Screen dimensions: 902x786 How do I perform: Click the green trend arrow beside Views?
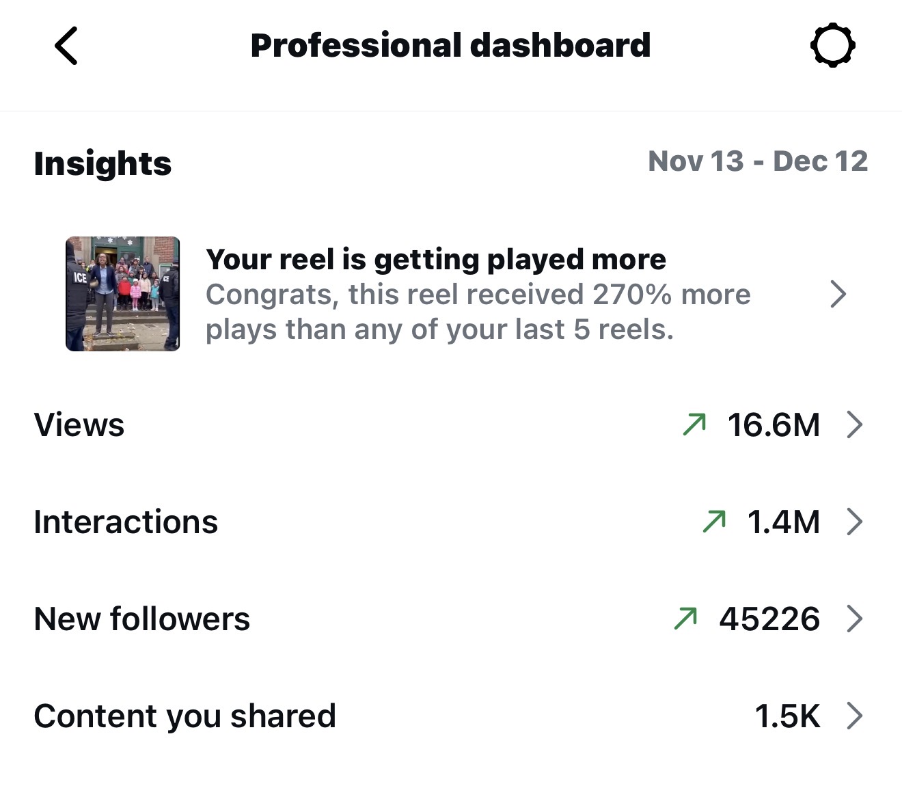coord(694,424)
